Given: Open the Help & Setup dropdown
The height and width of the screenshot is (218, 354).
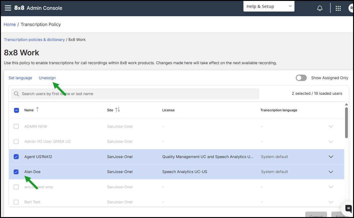Looking at the screenshot, I should (269, 6).
